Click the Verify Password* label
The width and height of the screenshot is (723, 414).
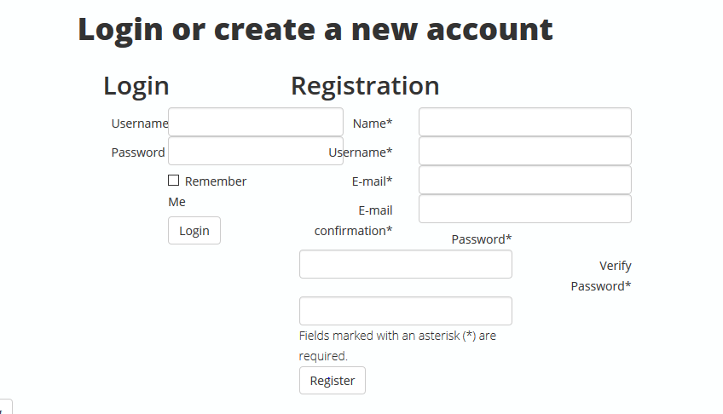[x=601, y=276]
